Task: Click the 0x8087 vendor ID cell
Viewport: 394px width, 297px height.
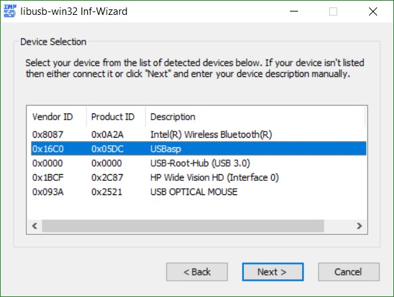Action: click(48, 134)
